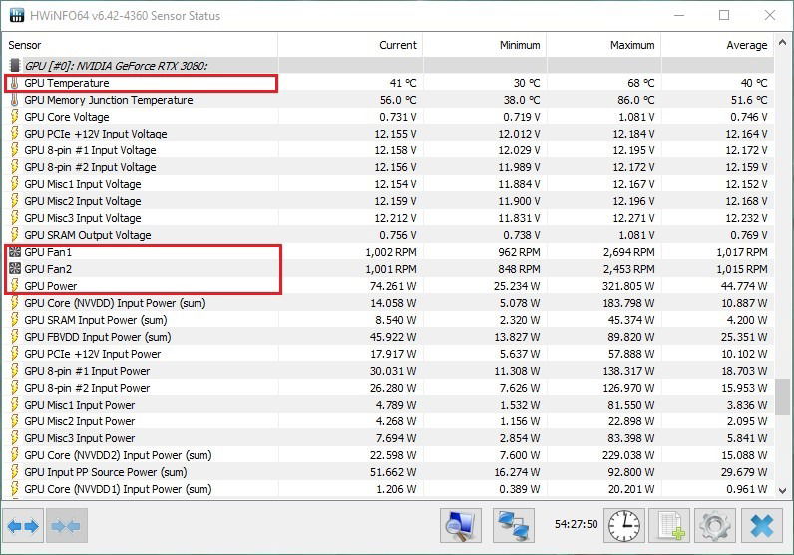Click the expand columns arrows button

(x=23, y=526)
